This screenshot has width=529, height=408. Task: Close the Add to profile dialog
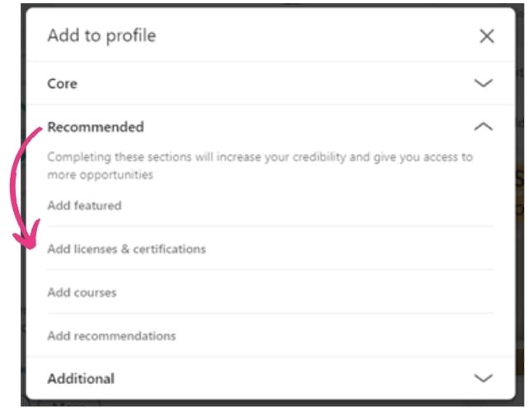tap(487, 36)
